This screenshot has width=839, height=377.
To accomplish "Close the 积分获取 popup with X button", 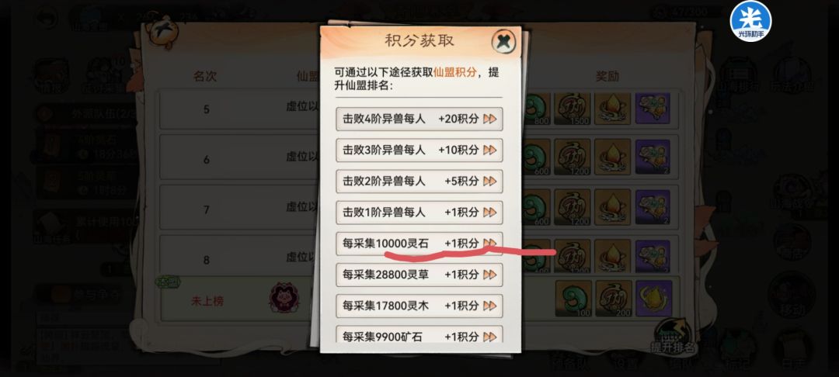I will click(503, 42).
